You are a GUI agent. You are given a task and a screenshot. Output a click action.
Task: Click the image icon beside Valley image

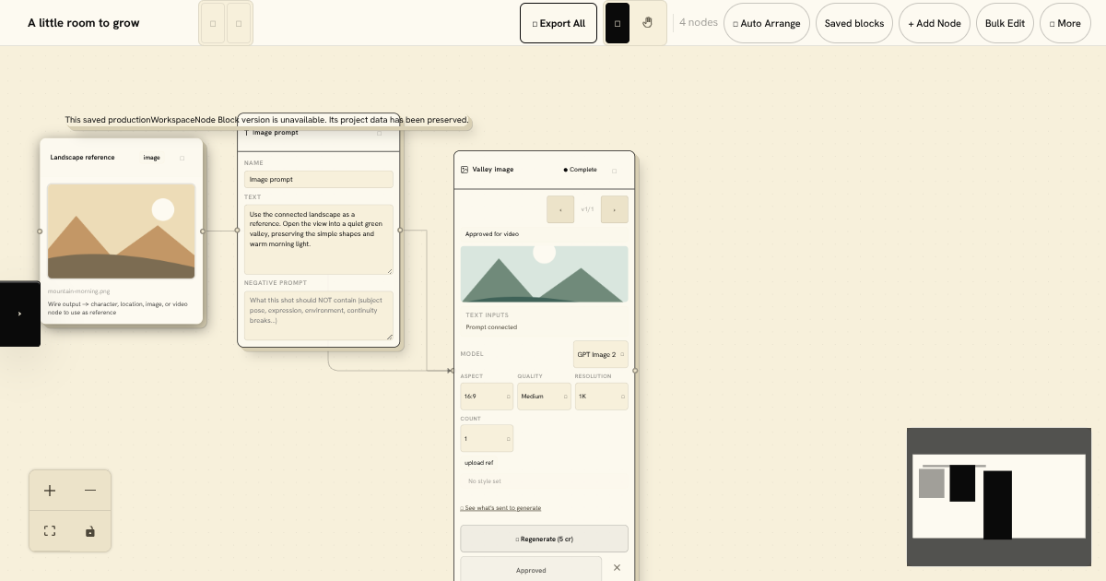[x=465, y=170]
